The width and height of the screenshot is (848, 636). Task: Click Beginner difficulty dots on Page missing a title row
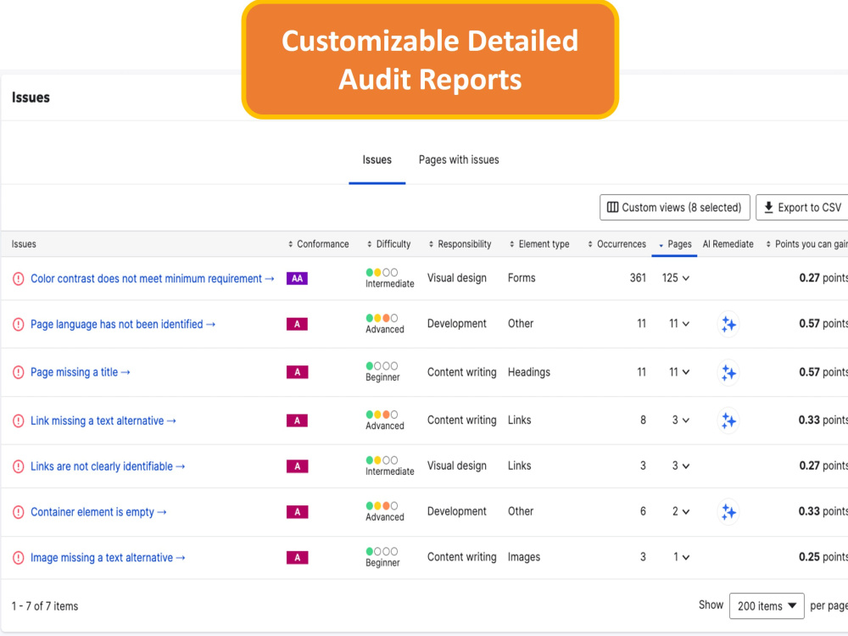382,366
